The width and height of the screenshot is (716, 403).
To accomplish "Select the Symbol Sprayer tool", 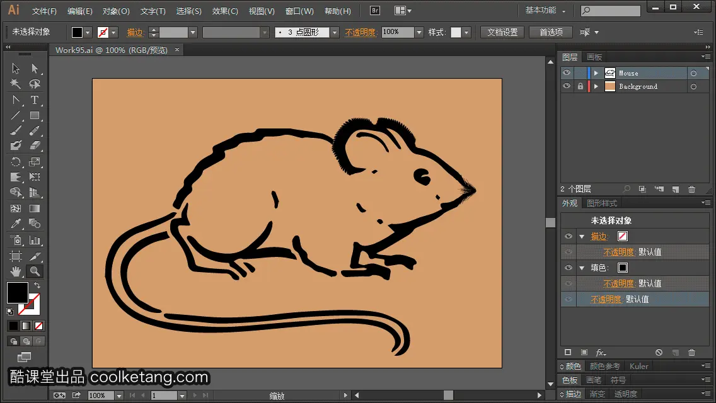I will 16,240.
